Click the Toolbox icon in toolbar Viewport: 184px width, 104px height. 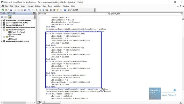click(x=61, y=10)
